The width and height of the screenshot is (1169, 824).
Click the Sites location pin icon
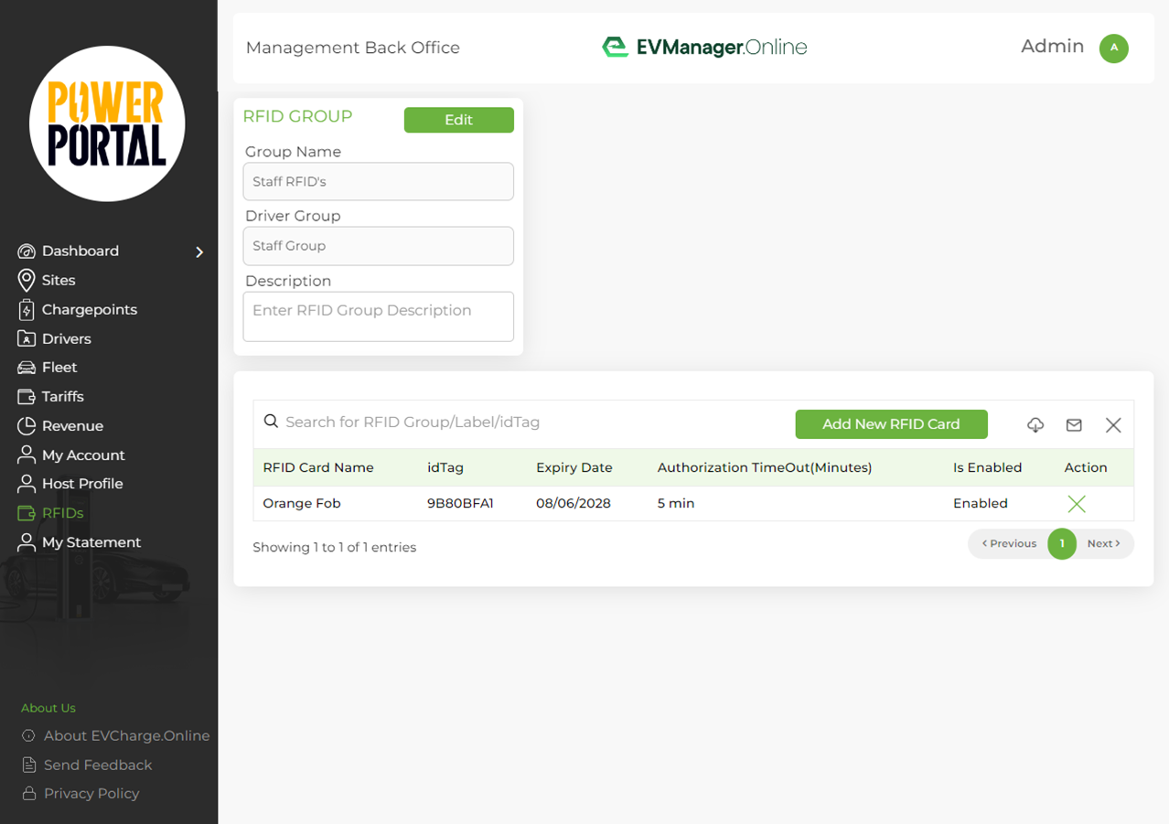pos(25,280)
